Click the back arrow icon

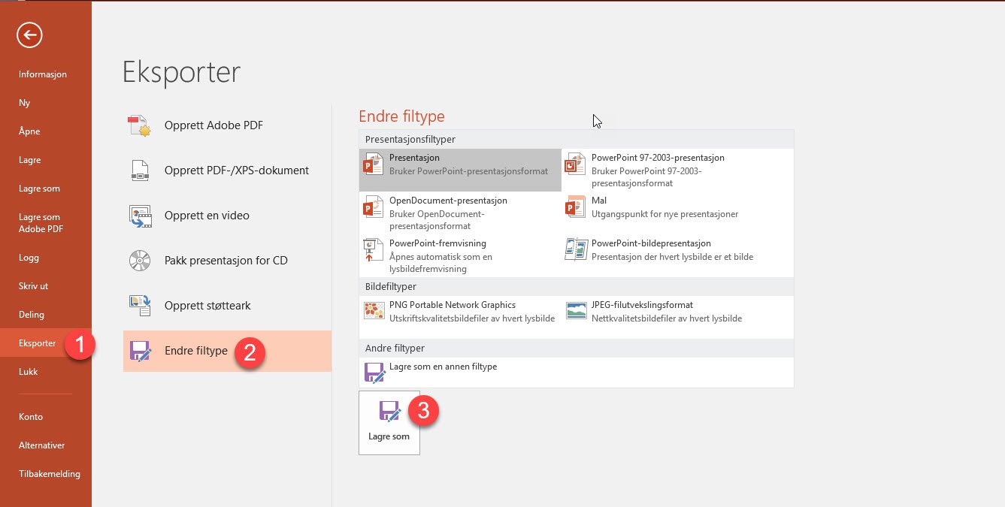29,35
